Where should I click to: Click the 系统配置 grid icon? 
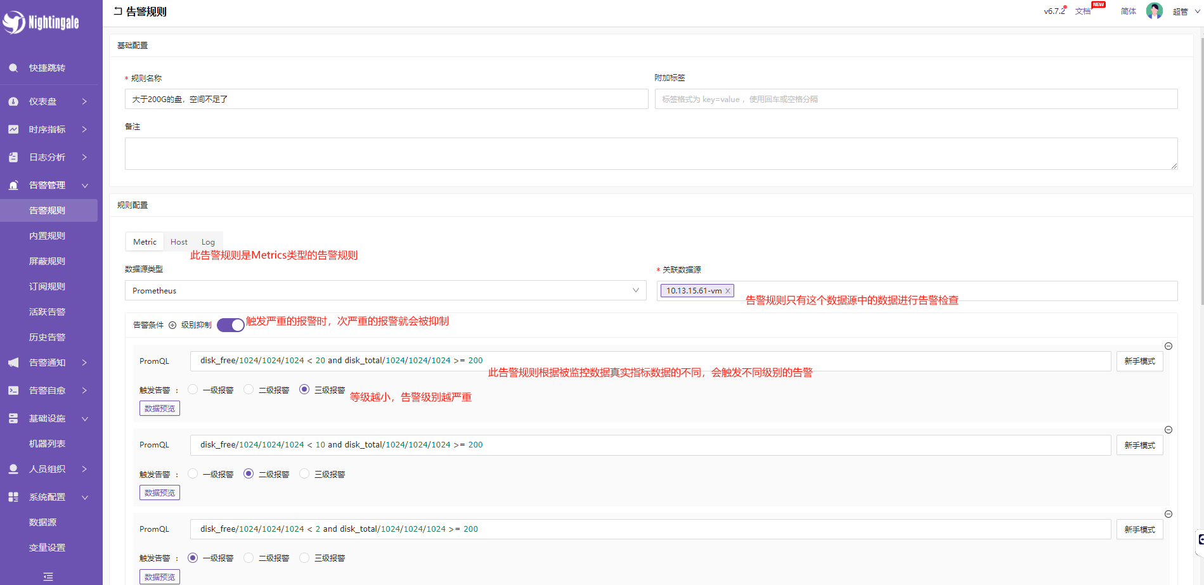[x=13, y=497]
